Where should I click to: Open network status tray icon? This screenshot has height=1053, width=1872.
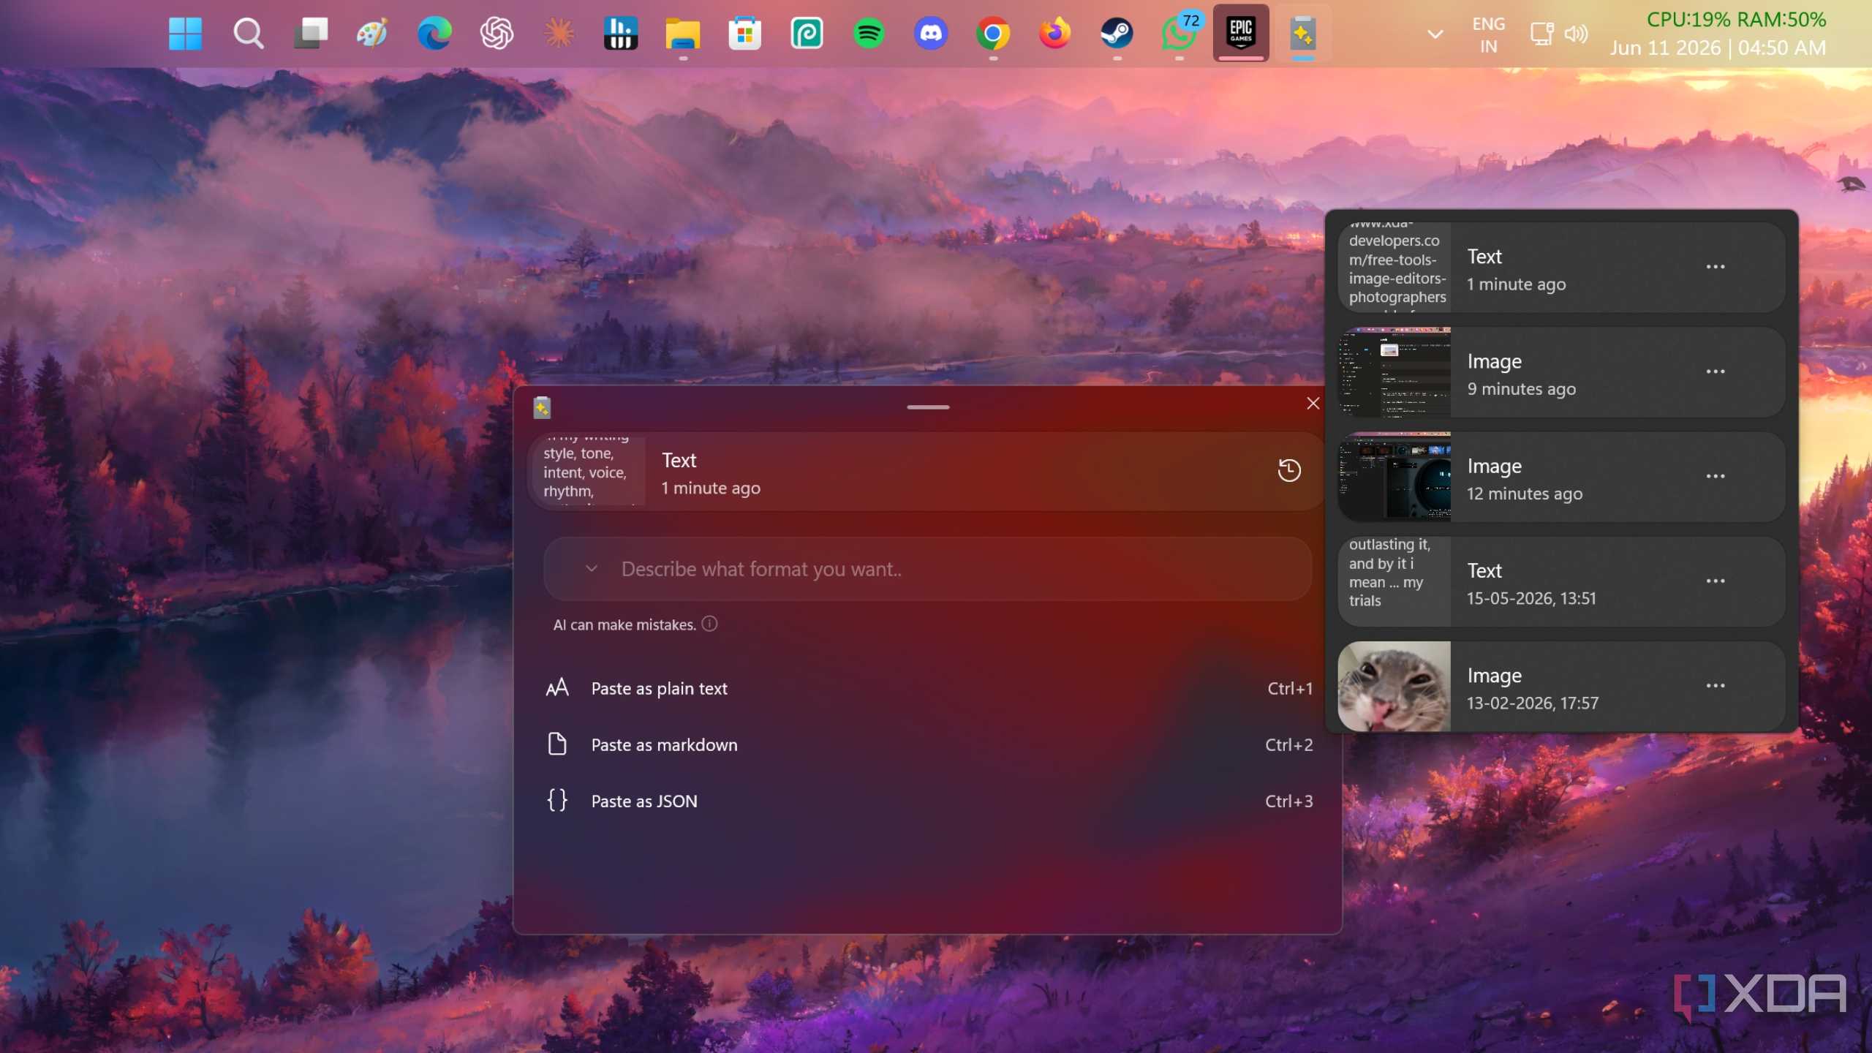tap(1542, 34)
